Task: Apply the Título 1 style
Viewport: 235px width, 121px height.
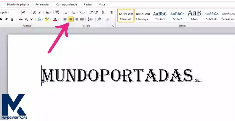Action: tap(160, 16)
